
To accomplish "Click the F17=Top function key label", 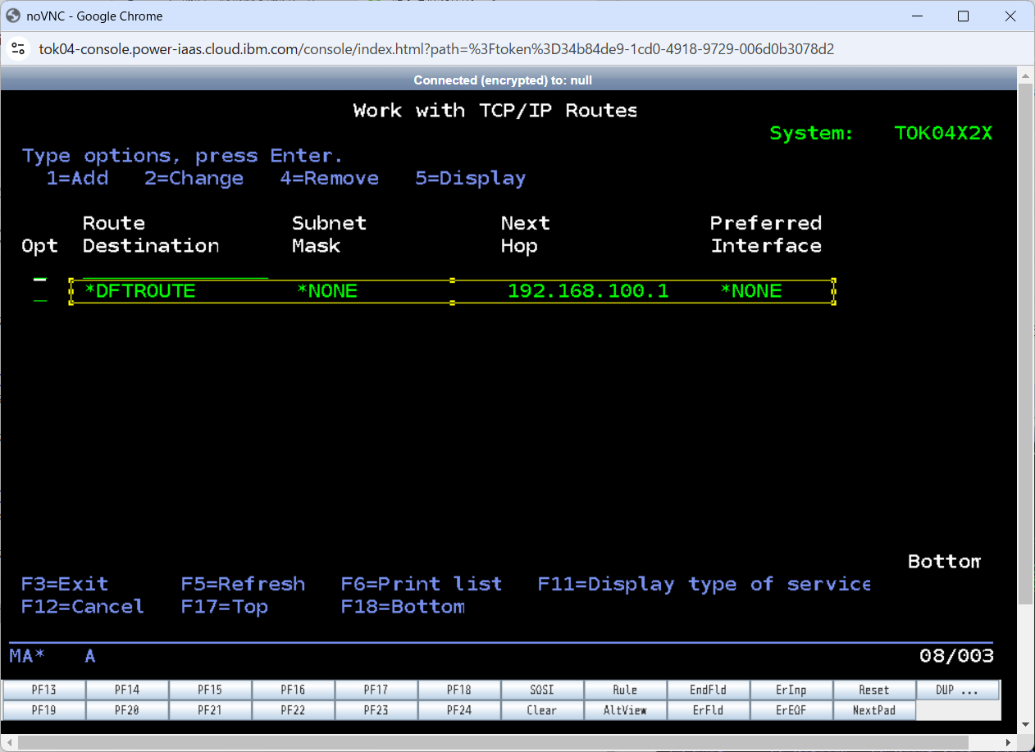I will click(225, 607).
